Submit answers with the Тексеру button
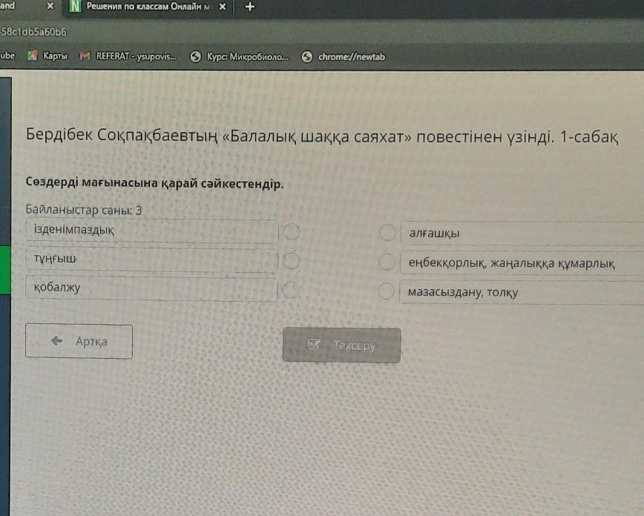Image resolution: width=644 pixels, height=516 pixels. click(x=342, y=345)
